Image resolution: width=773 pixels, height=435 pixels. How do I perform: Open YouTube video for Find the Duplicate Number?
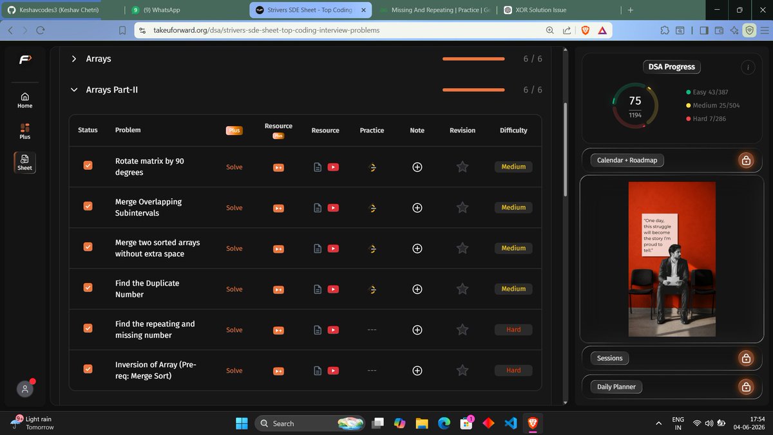[333, 290]
